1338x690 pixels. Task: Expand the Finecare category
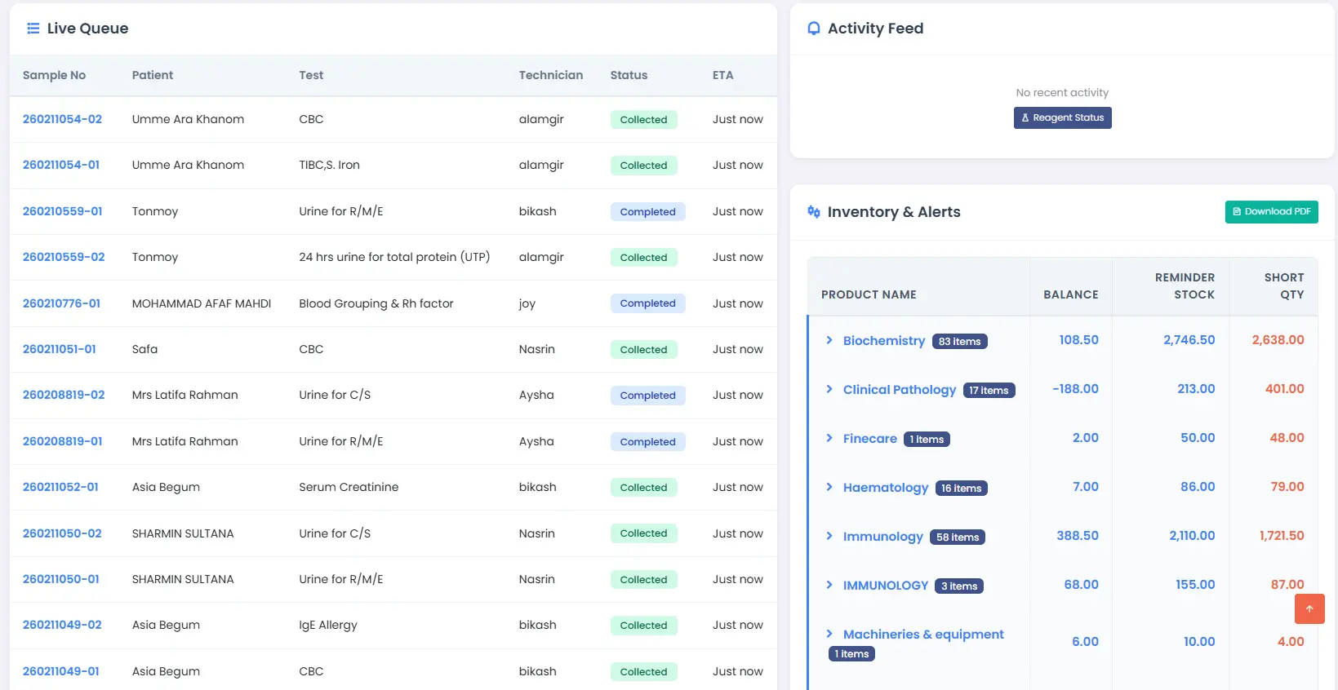click(x=829, y=438)
